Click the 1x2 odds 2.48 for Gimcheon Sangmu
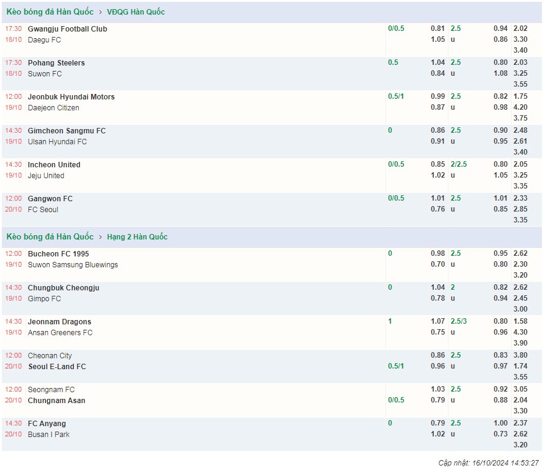The image size is (545, 471). 520,130
